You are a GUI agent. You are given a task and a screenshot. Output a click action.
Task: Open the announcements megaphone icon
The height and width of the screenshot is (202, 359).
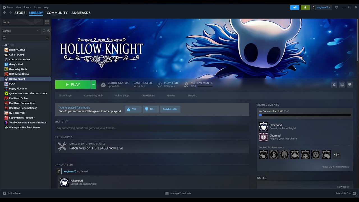coord(295,7)
